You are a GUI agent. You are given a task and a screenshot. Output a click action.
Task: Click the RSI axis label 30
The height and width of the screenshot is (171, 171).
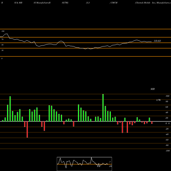2,50
